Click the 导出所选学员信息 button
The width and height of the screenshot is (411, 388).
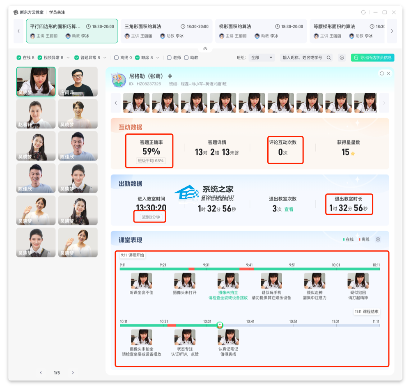click(x=373, y=58)
